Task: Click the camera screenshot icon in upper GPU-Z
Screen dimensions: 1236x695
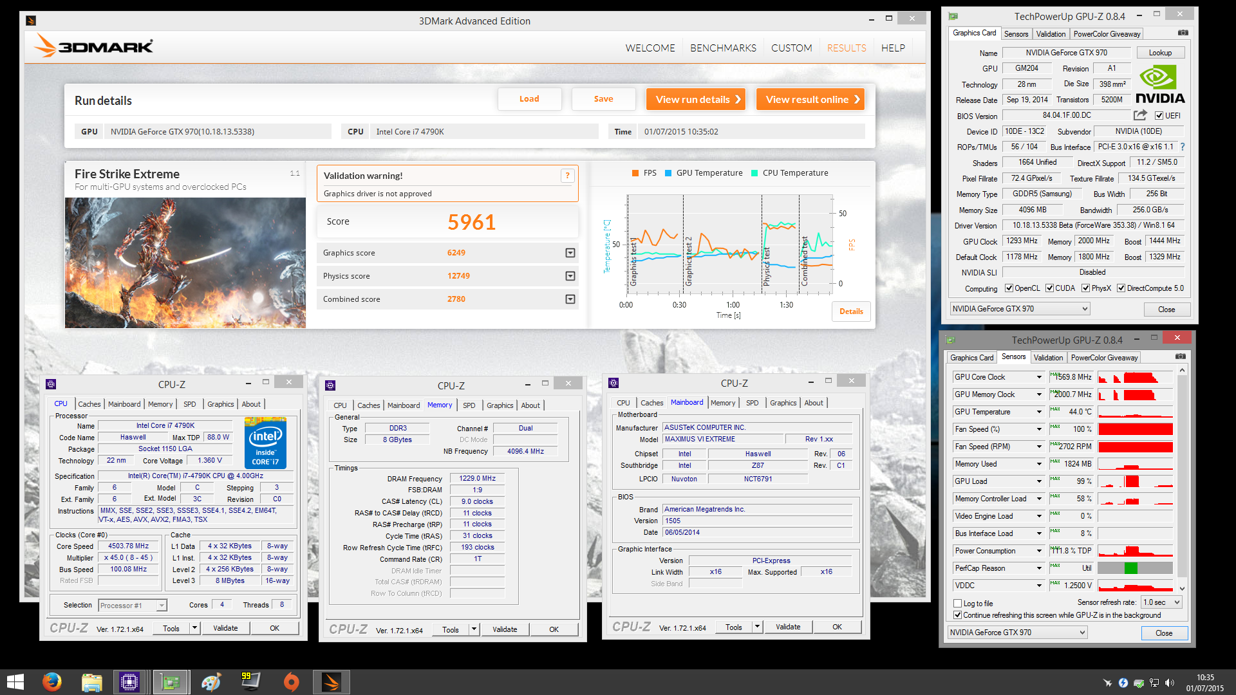Action: click(1183, 33)
